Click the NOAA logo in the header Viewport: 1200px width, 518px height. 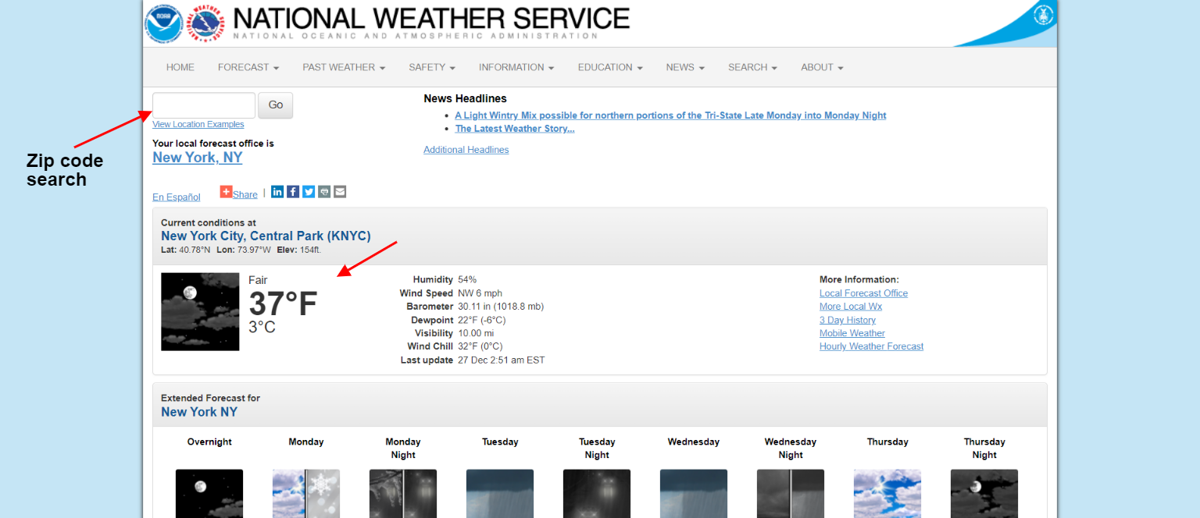click(x=164, y=23)
